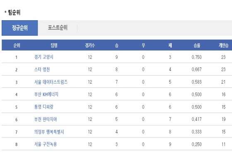
Task: Open the 포스트순위 tab
Action: coord(58,28)
